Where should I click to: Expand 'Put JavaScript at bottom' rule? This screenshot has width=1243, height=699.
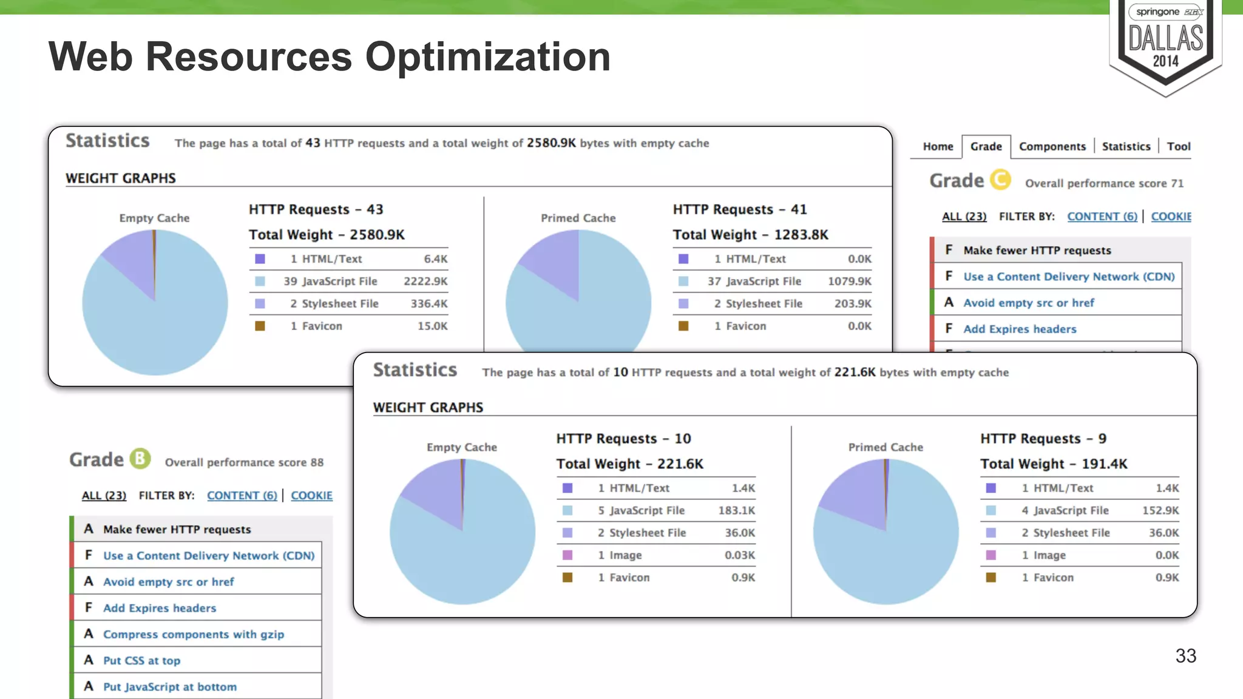tap(169, 687)
